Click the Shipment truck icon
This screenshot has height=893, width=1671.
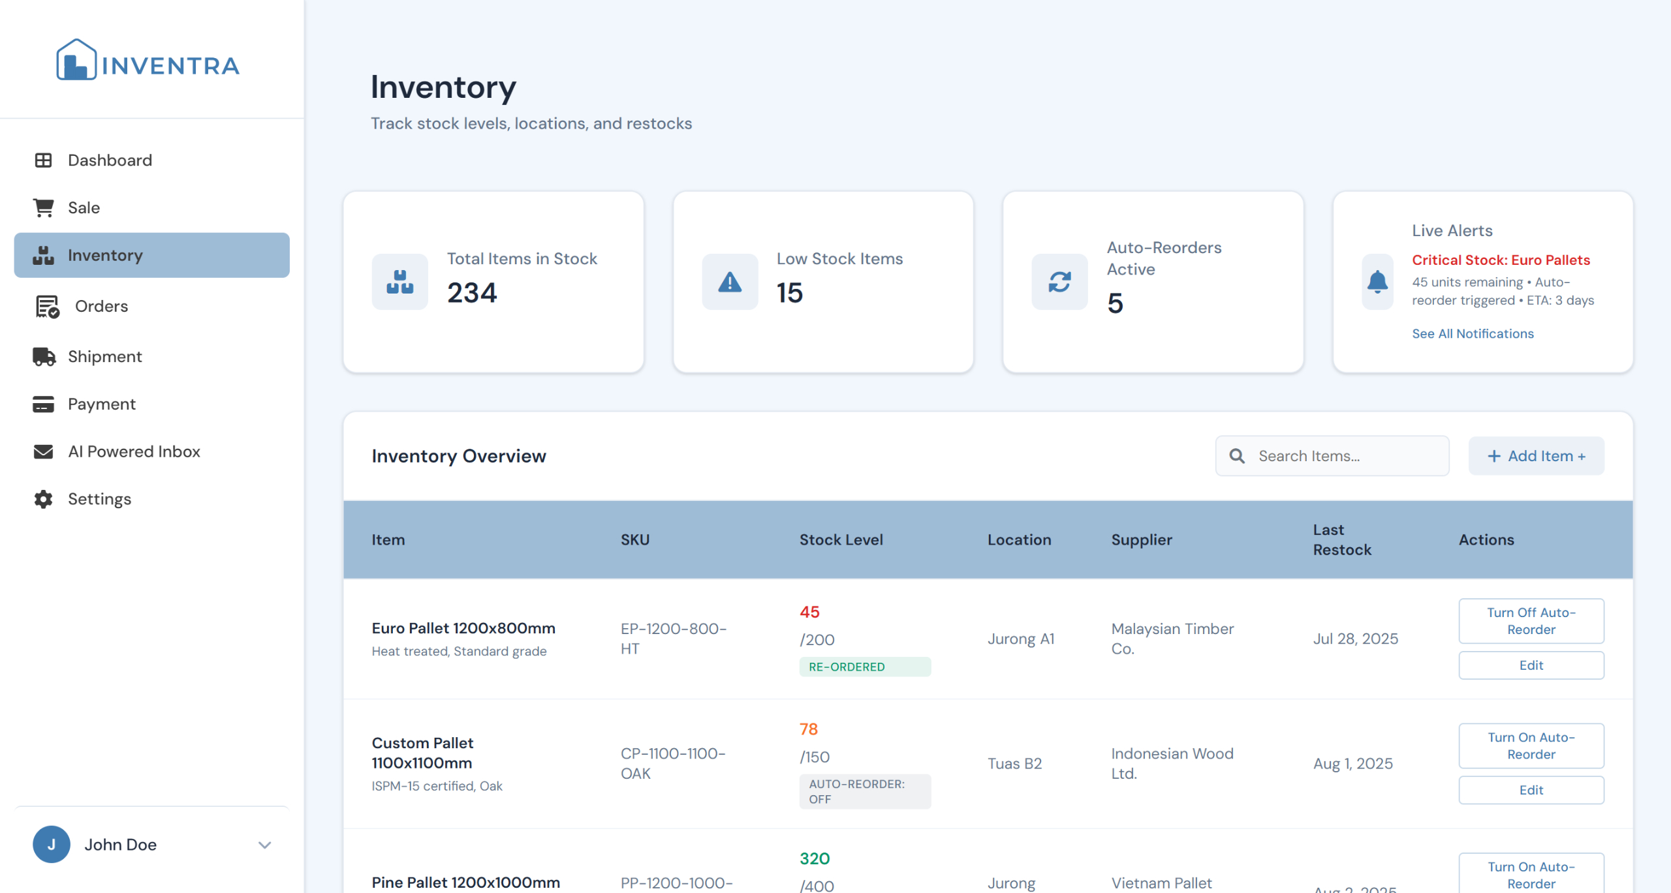[x=43, y=356]
